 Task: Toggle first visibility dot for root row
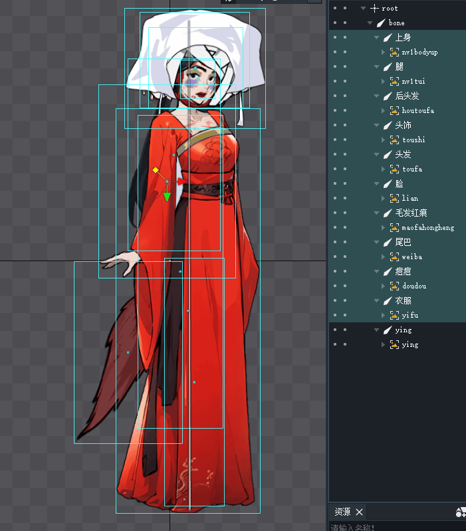tap(335, 8)
